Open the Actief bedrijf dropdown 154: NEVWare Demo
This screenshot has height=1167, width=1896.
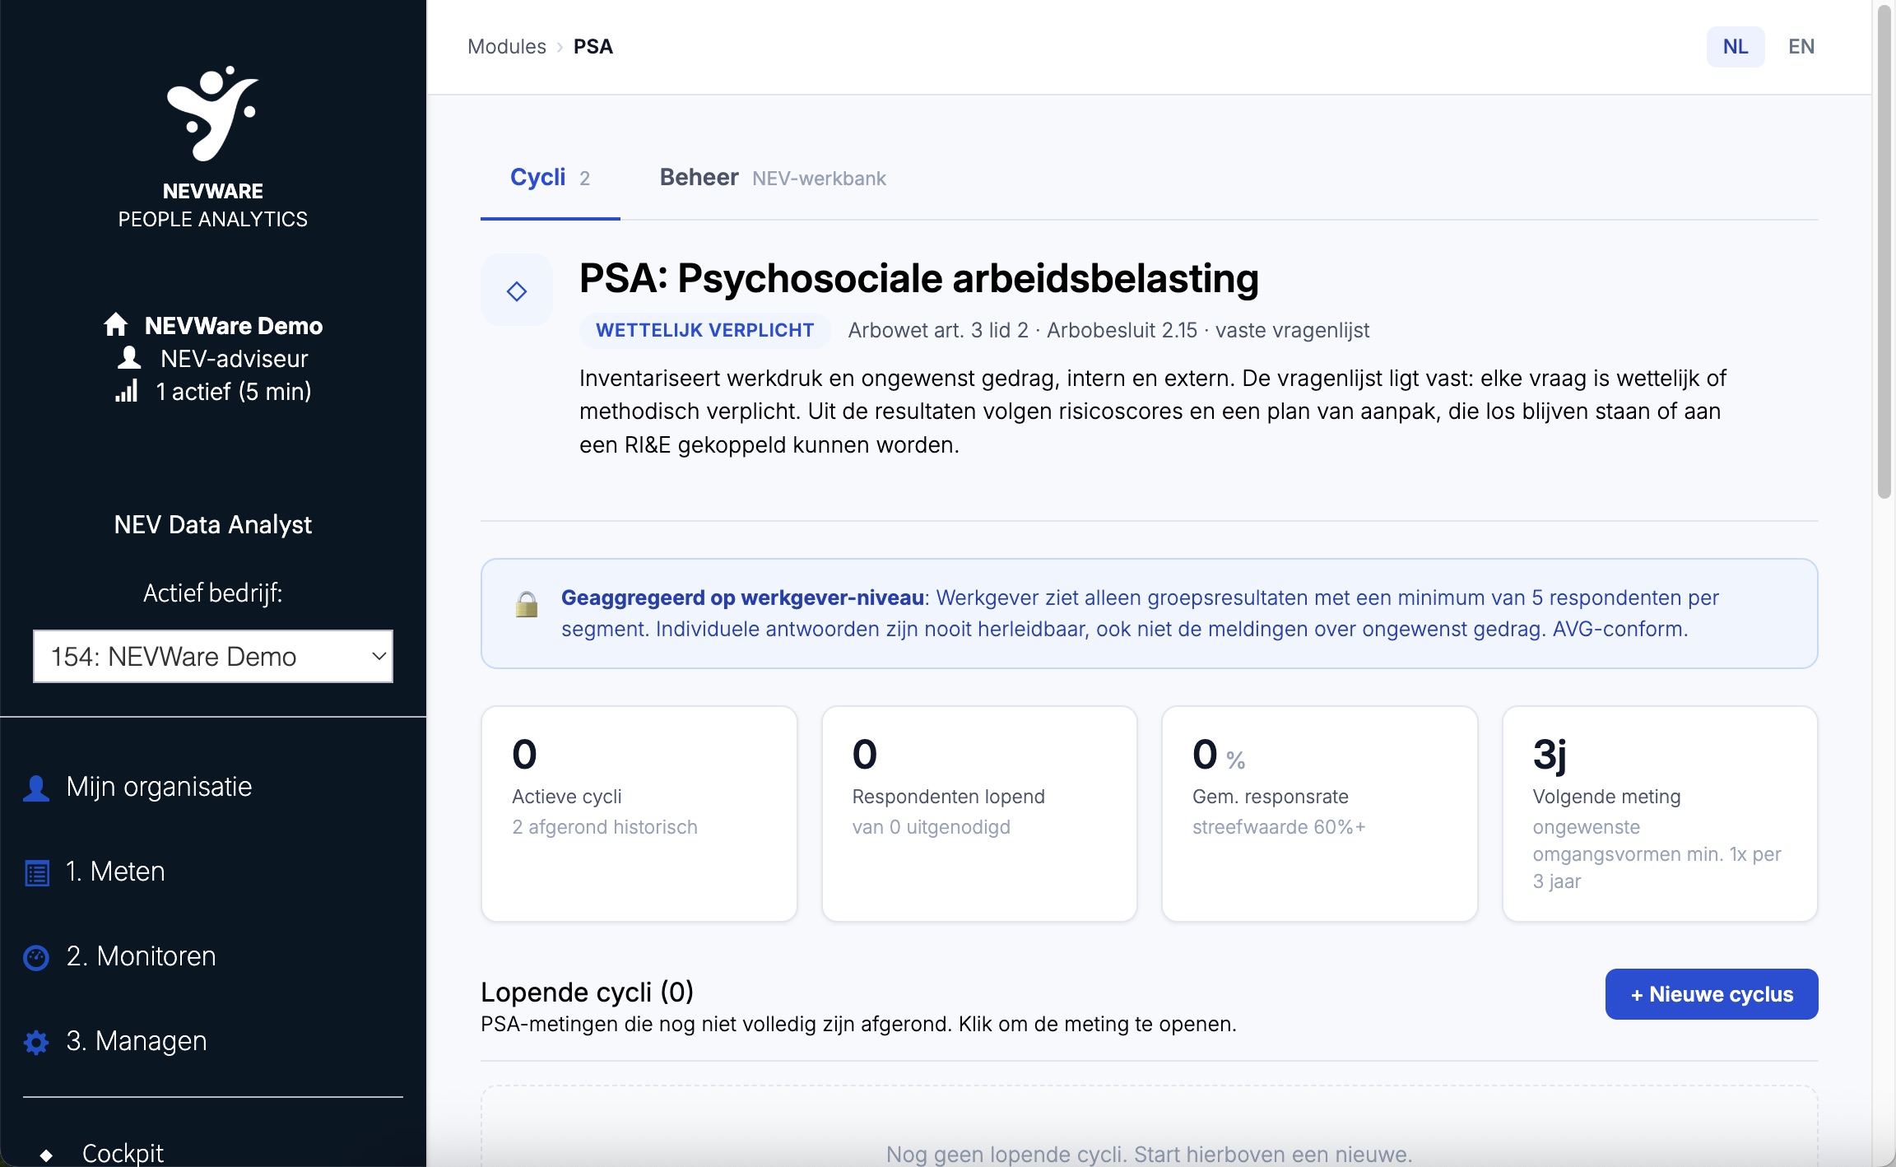[x=213, y=656]
